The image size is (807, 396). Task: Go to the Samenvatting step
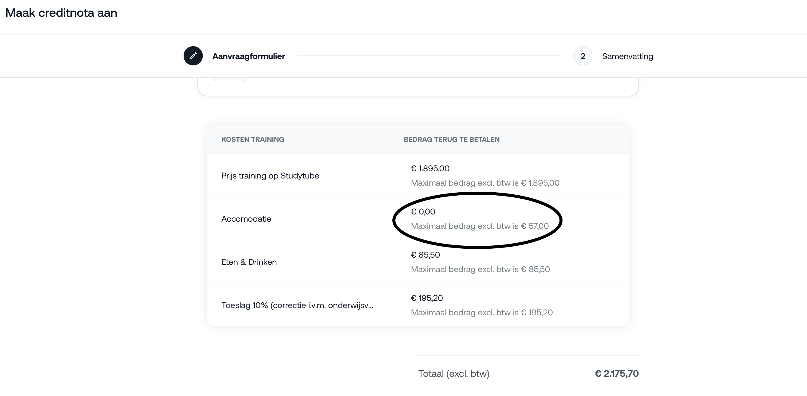(x=627, y=56)
